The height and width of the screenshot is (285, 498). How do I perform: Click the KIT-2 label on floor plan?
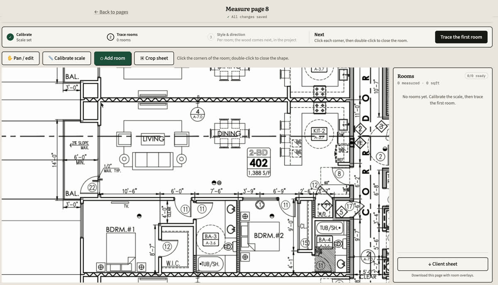pyautogui.click(x=319, y=131)
